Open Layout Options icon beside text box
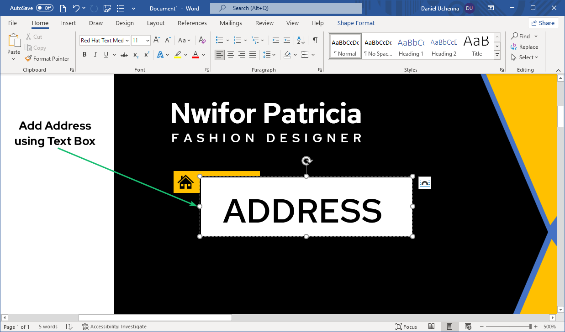This screenshot has height=332, width=565. pos(424,183)
